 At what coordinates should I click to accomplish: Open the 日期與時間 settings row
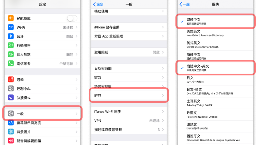pyautogui.click(x=129, y=68)
